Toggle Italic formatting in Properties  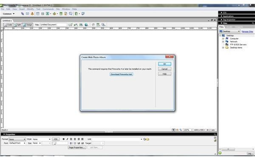pos(67,139)
